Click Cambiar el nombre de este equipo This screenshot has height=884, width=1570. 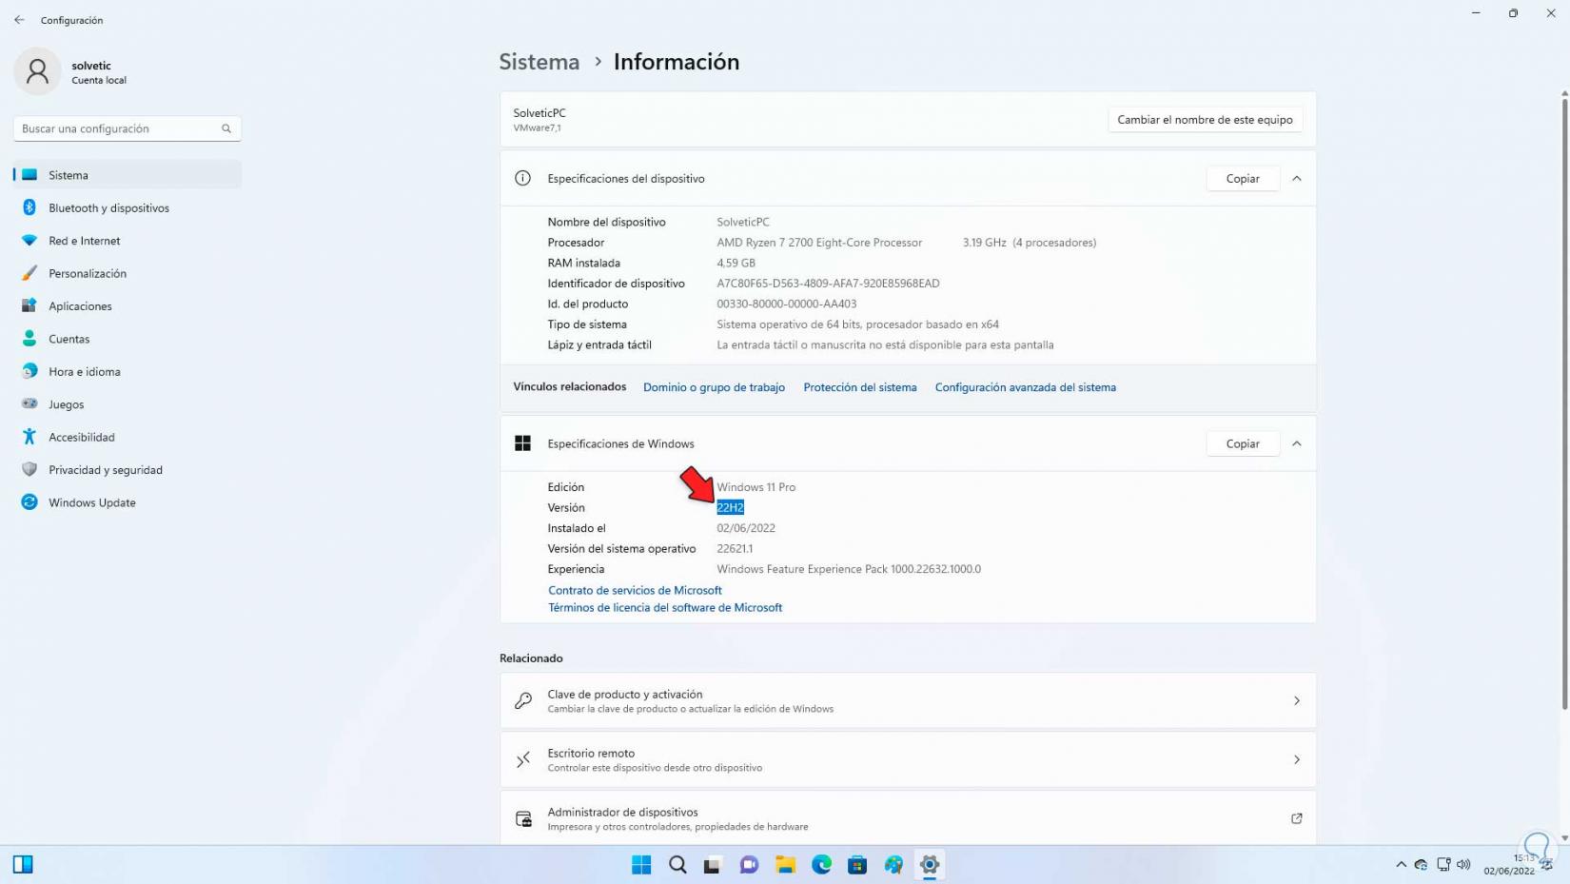pos(1205,120)
